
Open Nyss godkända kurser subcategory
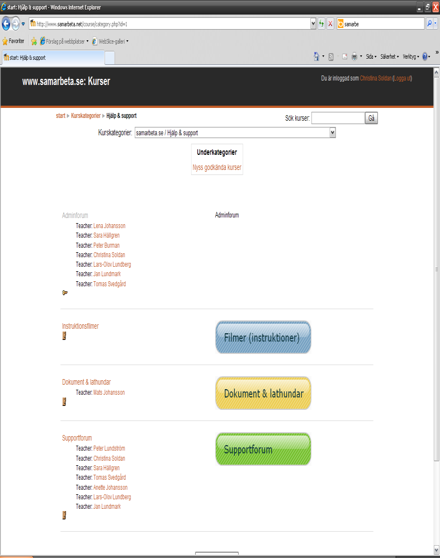(x=217, y=167)
